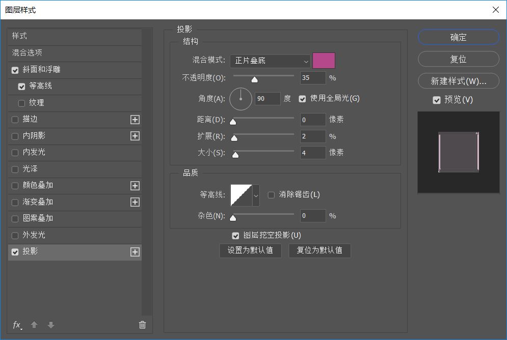Click the 确定 button
The width and height of the screenshot is (507, 340).
458,37
